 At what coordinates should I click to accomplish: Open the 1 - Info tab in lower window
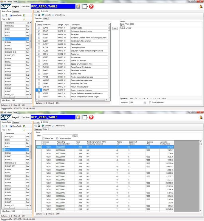37,122
